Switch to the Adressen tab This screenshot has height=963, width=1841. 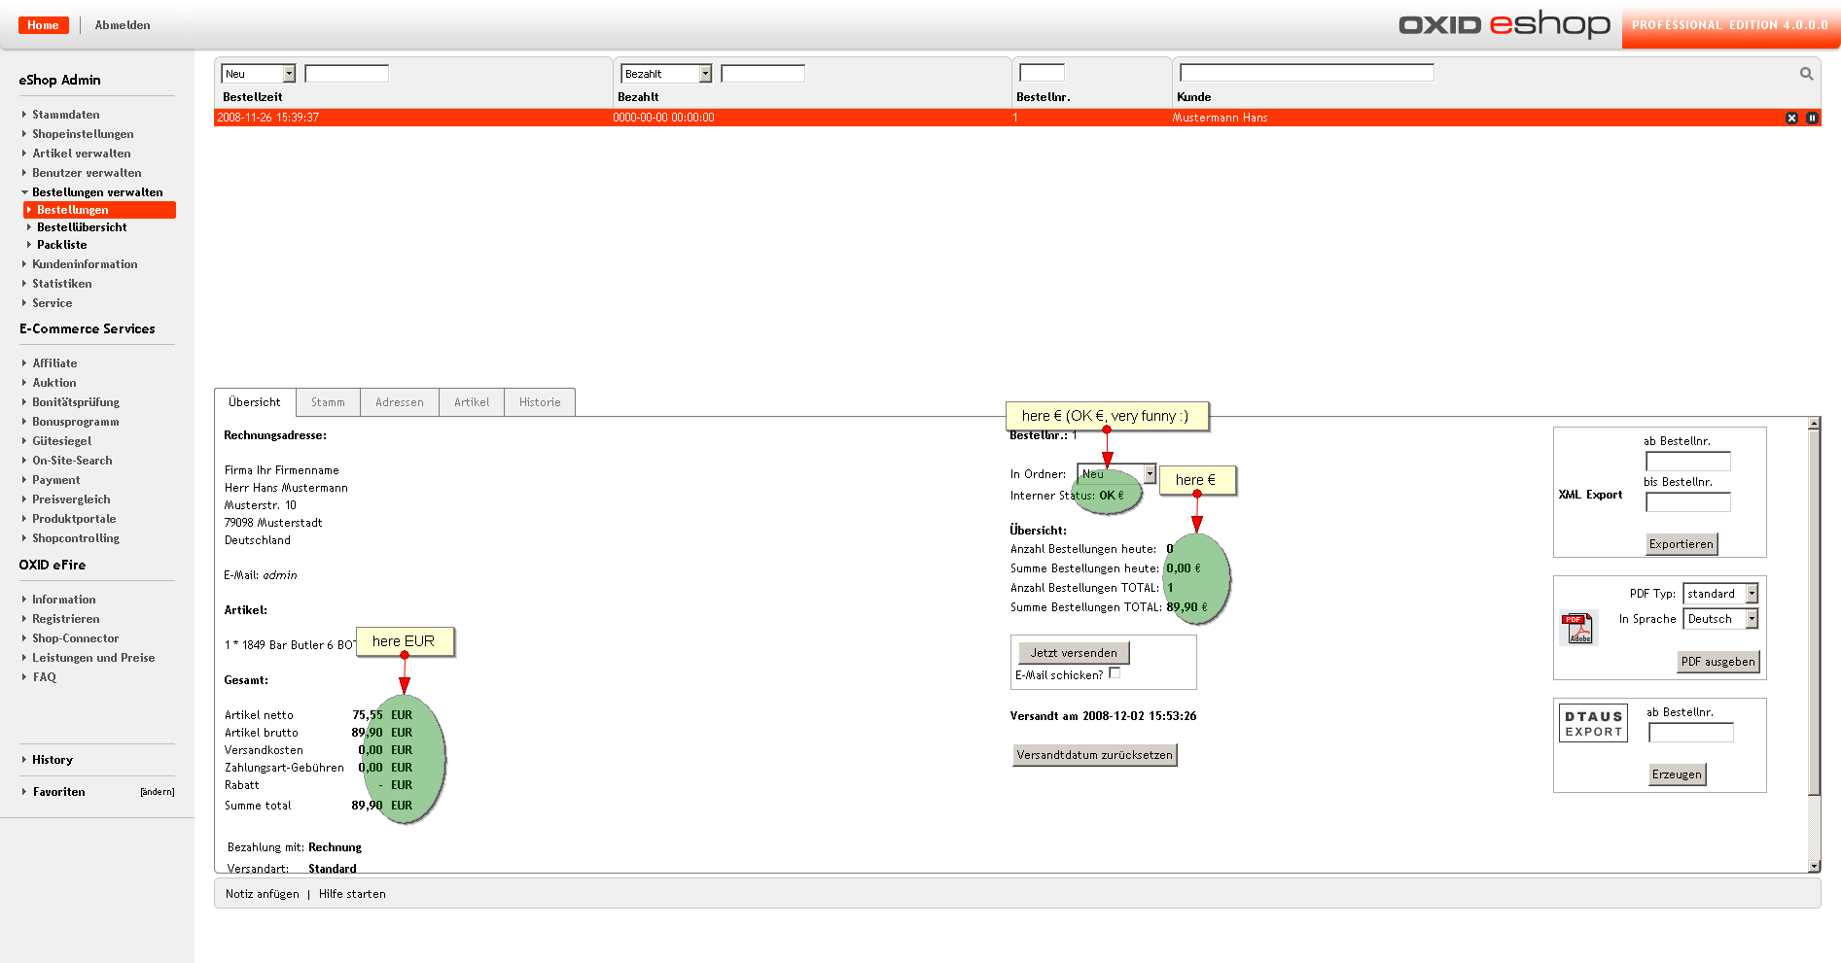click(x=399, y=402)
